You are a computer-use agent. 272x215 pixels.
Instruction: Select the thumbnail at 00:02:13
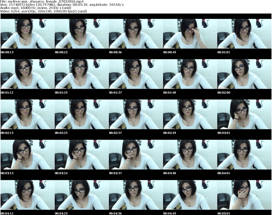click(x=28, y=115)
